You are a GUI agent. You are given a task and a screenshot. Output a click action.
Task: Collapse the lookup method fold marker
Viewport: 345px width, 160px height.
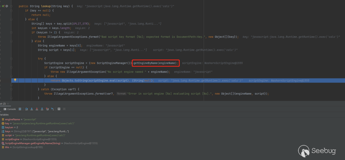11,6
